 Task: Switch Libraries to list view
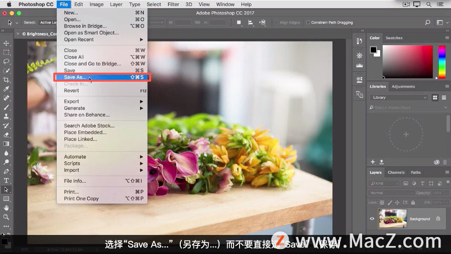click(444, 98)
